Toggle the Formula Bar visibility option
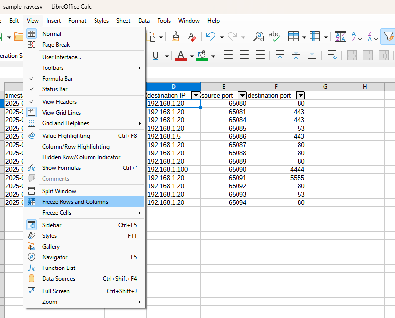The height and width of the screenshot is (318, 395). click(57, 79)
